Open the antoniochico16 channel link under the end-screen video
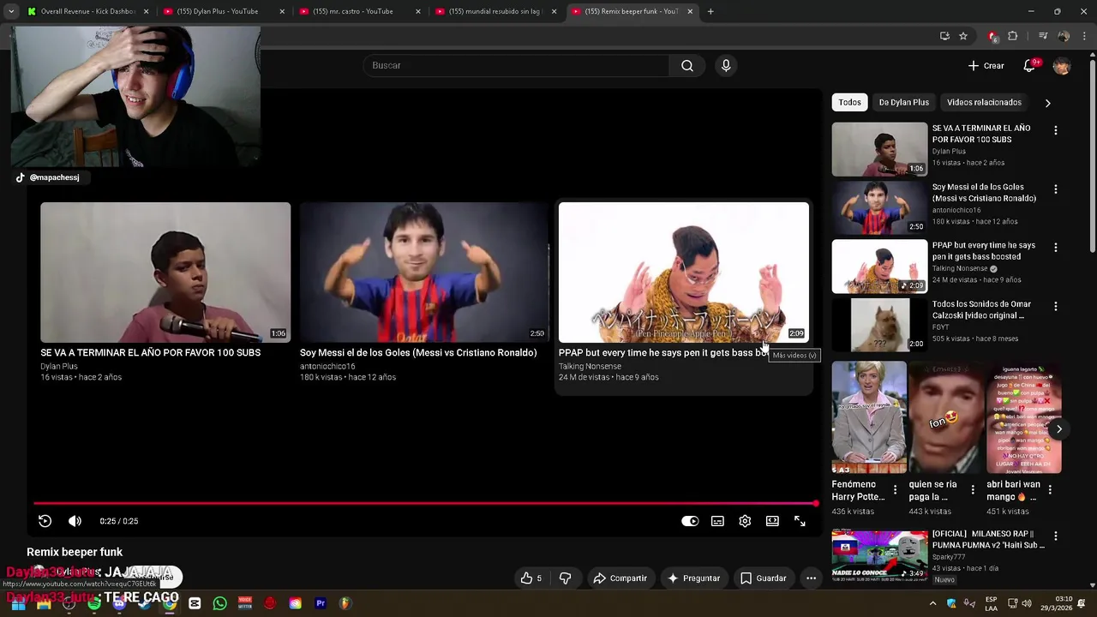 click(327, 366)
